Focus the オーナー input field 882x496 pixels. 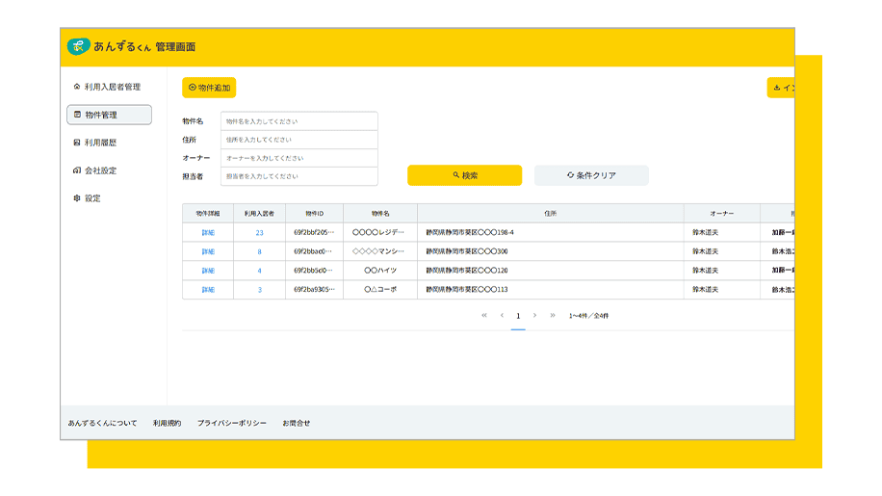tap(299, 158)
